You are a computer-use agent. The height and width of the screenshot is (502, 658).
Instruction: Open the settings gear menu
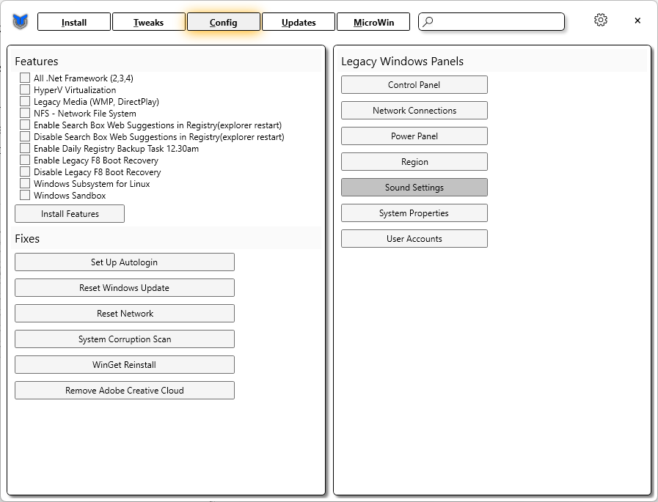(601, 21)
